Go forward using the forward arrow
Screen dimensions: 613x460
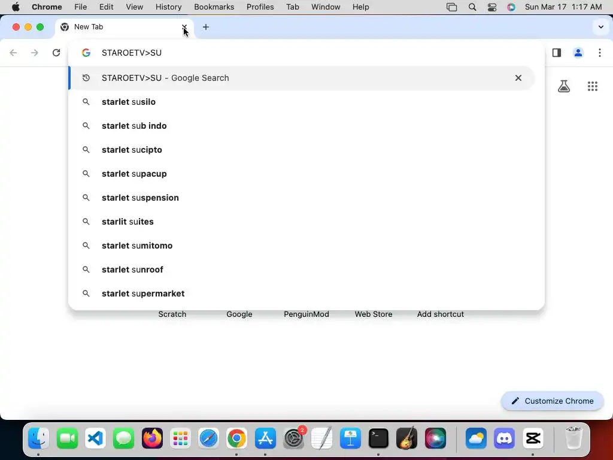pos(35,53)
